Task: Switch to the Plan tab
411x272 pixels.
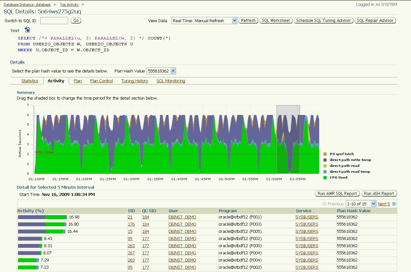Action: (x=78, y=81)
